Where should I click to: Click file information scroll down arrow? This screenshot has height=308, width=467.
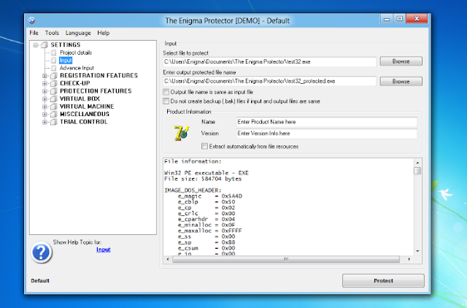click(x=417, y=251)
